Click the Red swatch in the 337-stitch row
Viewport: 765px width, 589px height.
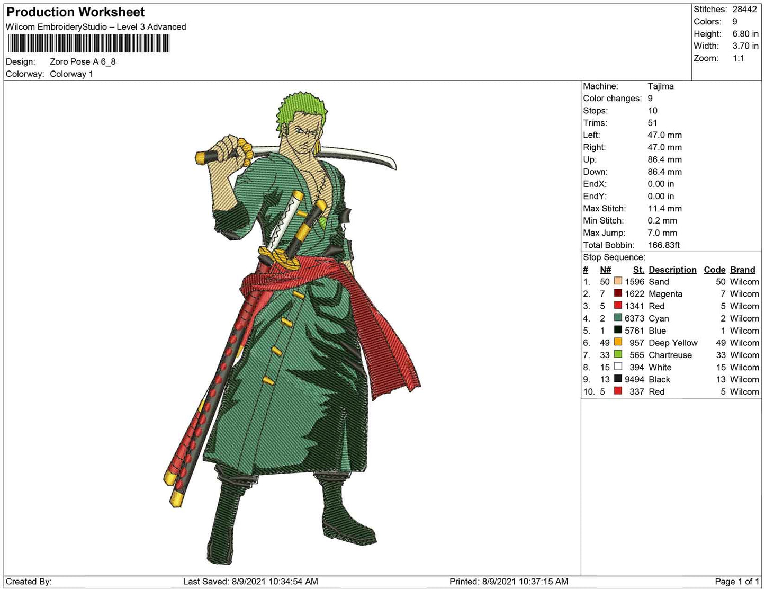[x=618, y=391]
